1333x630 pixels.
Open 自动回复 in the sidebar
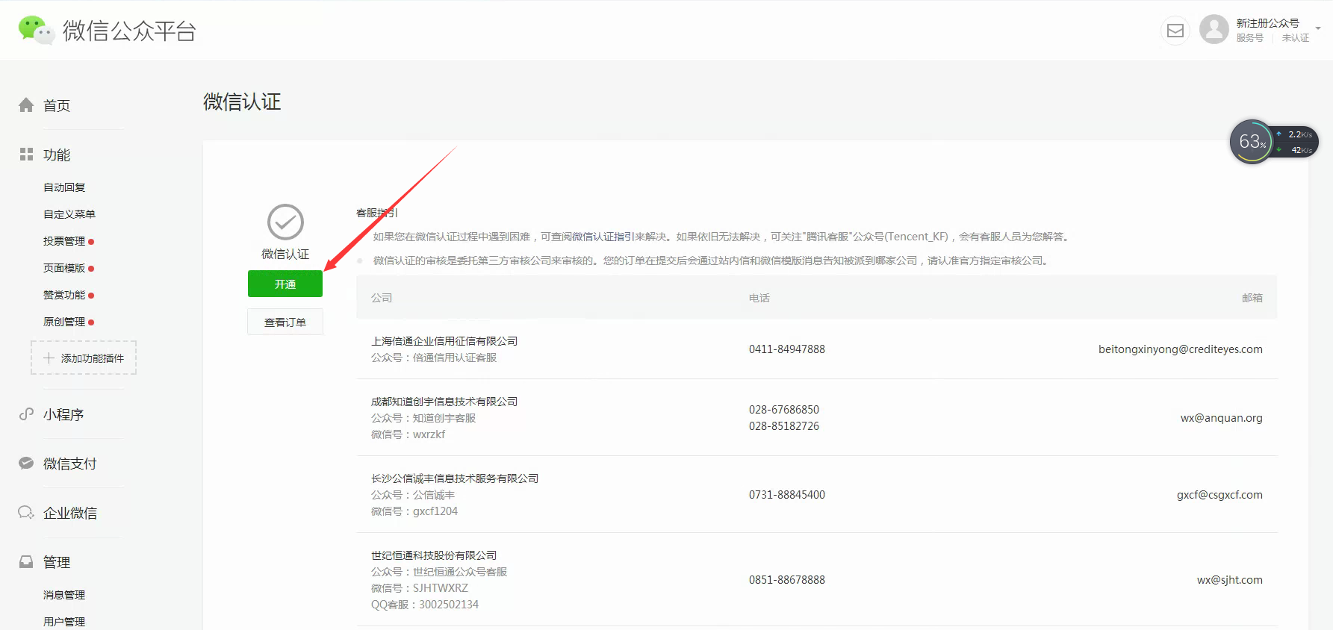(64, 187)
